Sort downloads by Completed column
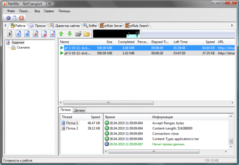The height and width of the screenshot is (165, 239). pos(125,42)
